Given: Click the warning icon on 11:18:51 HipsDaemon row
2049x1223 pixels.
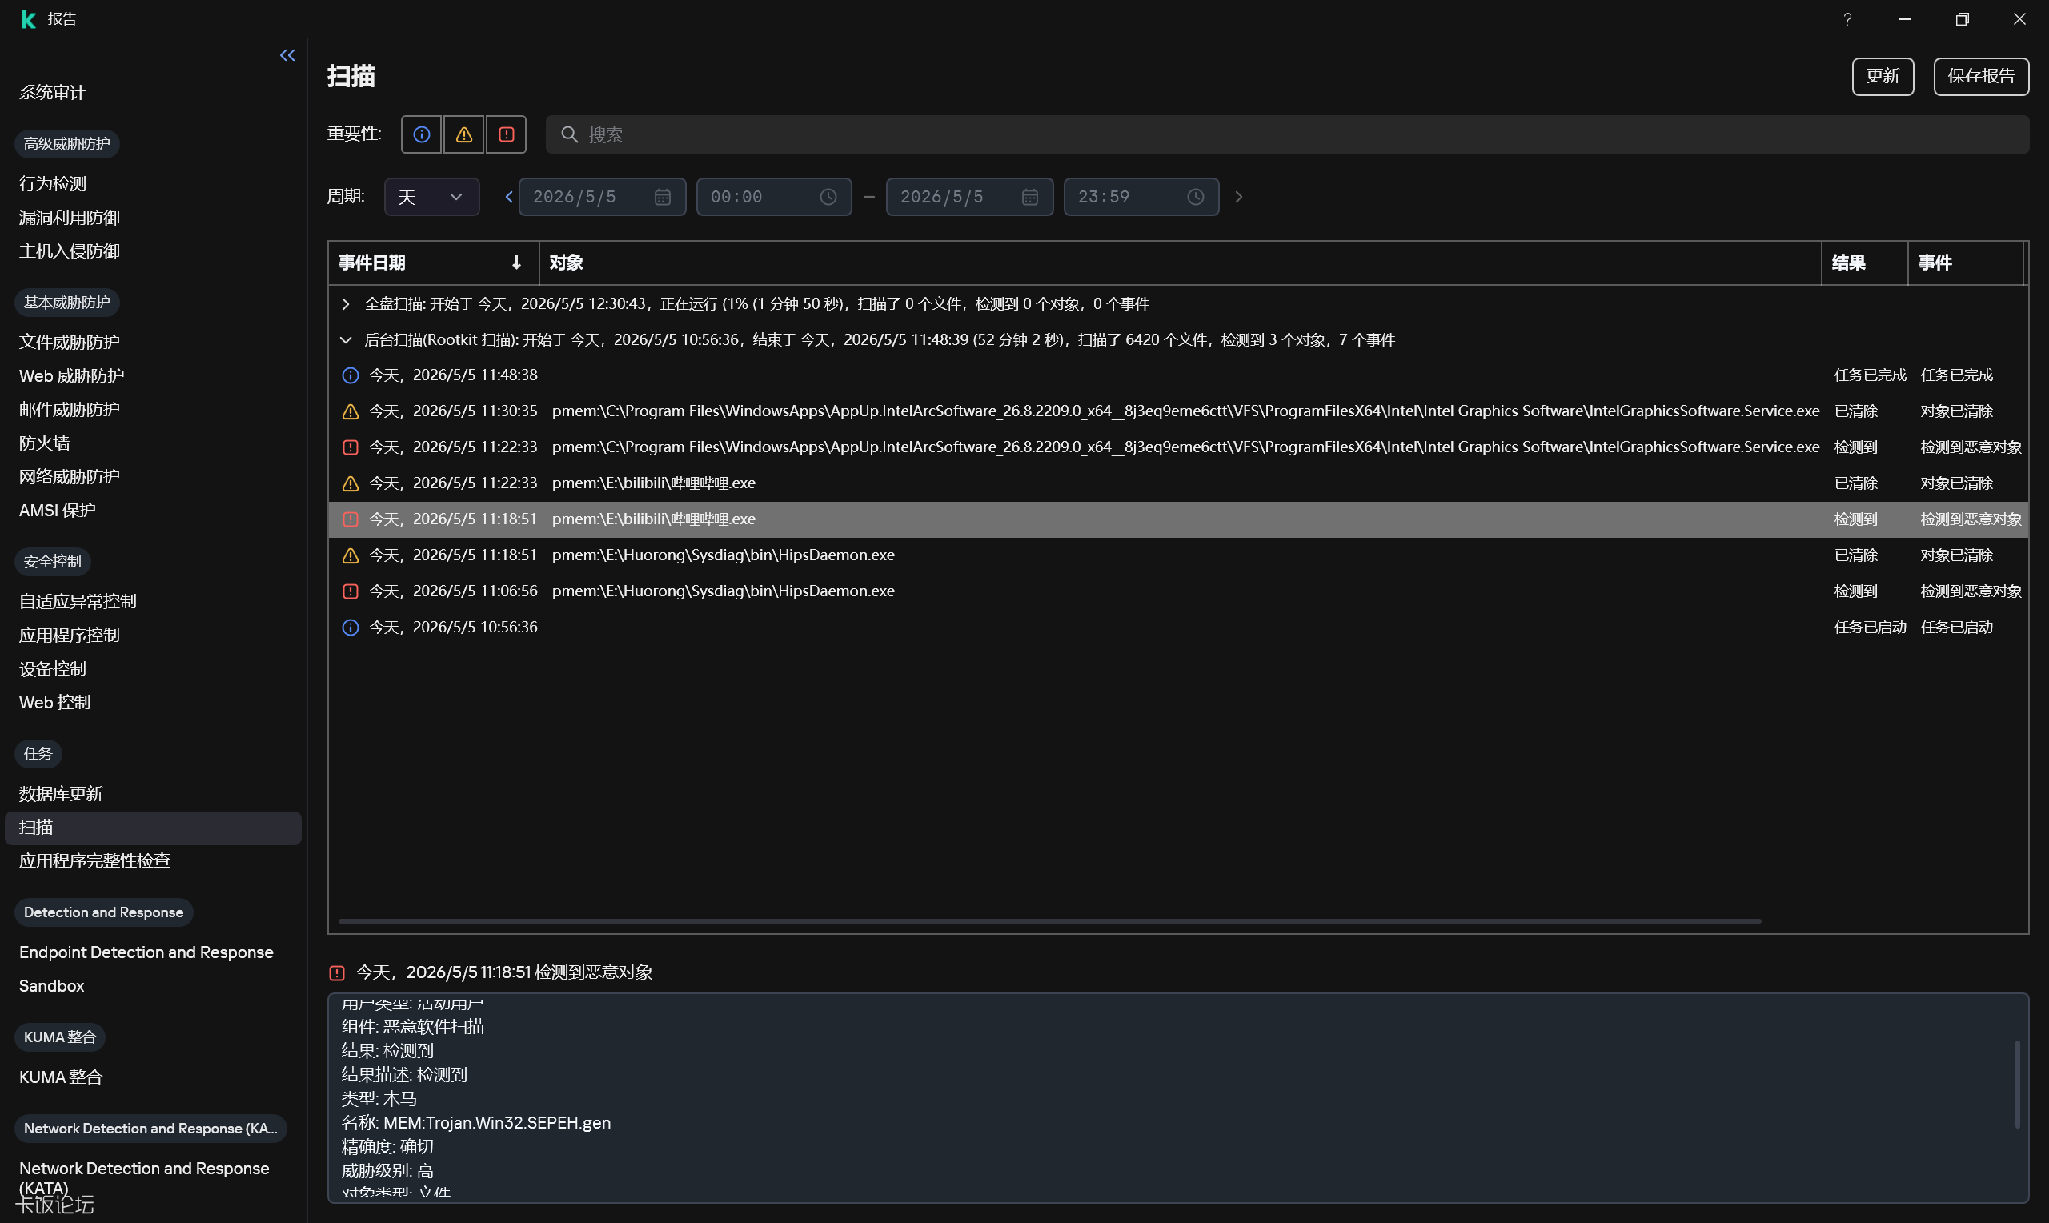Looking at the screenshot, I should click(350, 555).
